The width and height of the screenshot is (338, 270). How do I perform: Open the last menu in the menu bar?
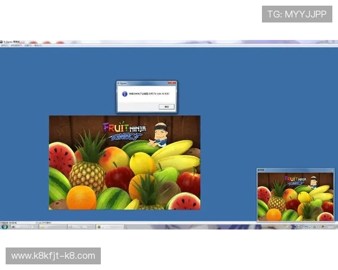point(38,46)
